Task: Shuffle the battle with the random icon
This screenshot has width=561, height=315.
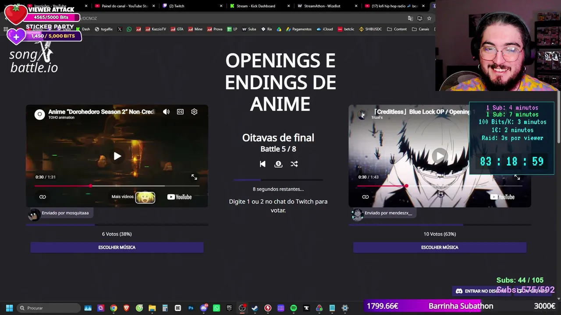Action: tap(294, 164)
